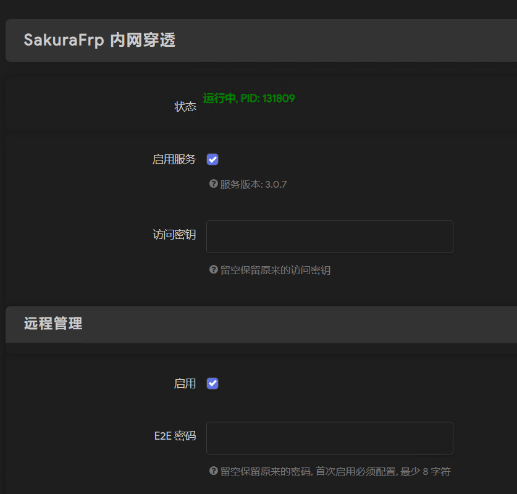Viewport: 517px width, 494px height.
Task: Click the question mark near 留空保留原来的访问密钥
Action: [x=212, y=269]
